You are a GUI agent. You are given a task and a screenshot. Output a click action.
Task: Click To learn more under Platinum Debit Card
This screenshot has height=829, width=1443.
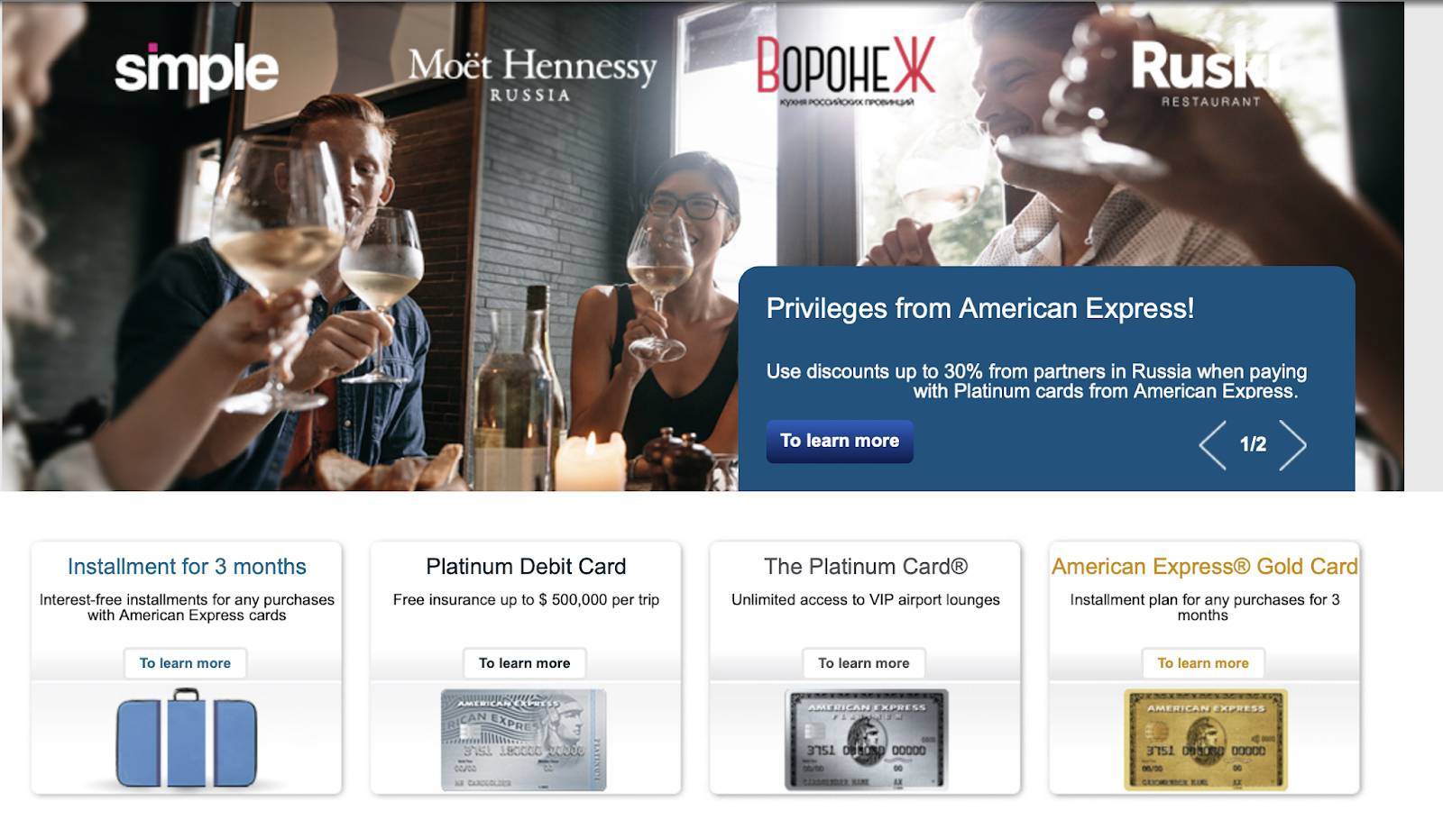click(x=525, y=663)
